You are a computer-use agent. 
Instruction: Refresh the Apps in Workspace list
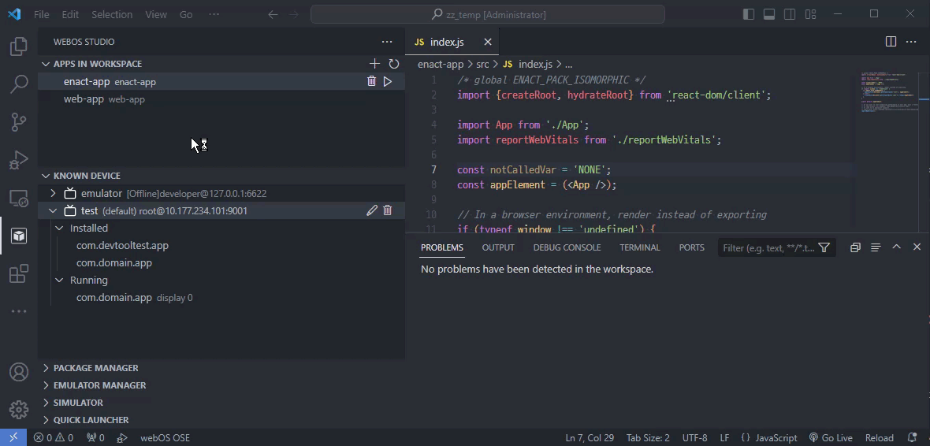[393, 64]
